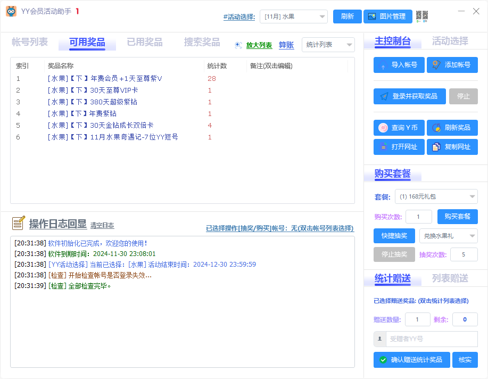Viewport: 488px width, 379px height.
Task: Select prize row 11月水果奇遇记-7位YY短号
Action: [183, 137]
